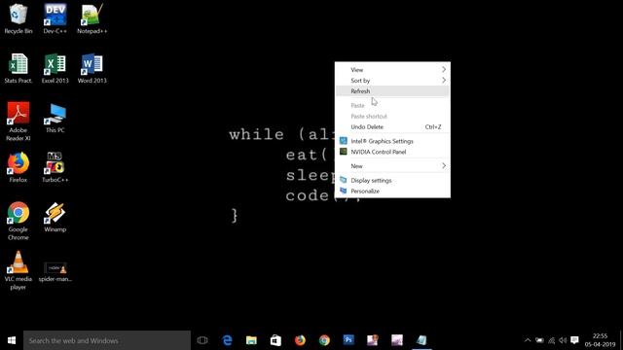
Task: Launch Microsoft Edge from the taskbar
Action: point(227,340)
